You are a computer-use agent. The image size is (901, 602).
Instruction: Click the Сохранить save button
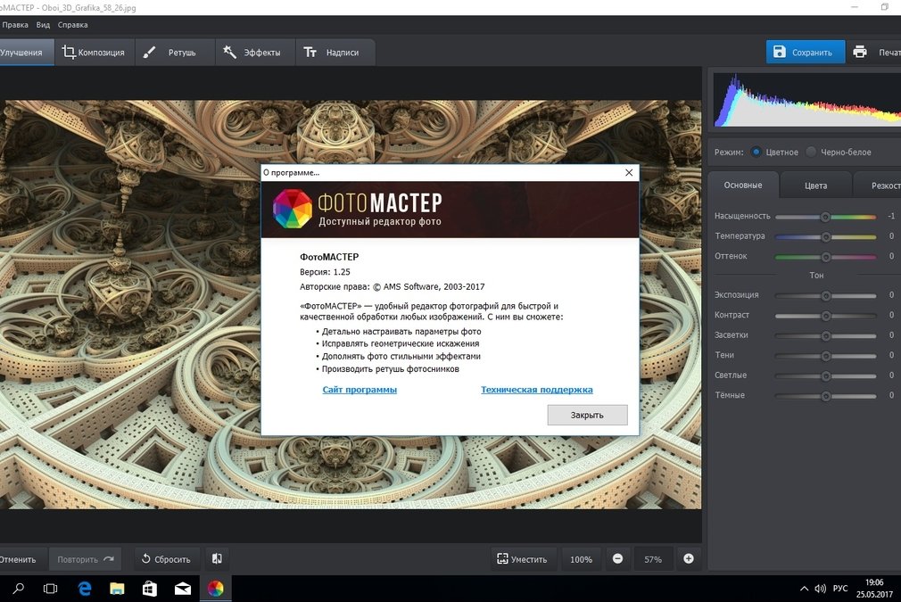click(x=805, y=53)
